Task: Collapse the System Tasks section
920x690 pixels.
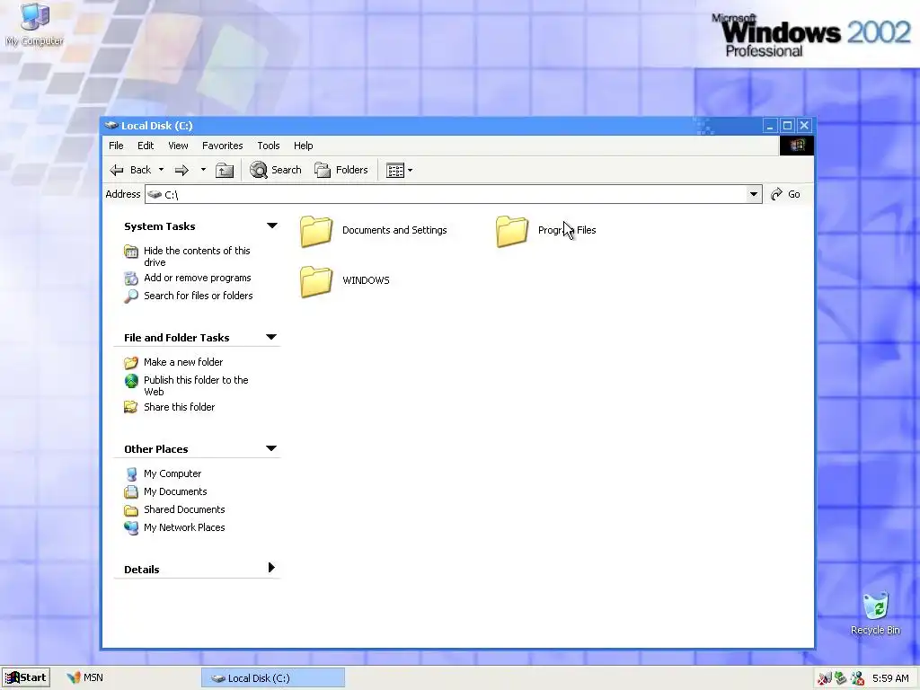Action: (271, 226)
